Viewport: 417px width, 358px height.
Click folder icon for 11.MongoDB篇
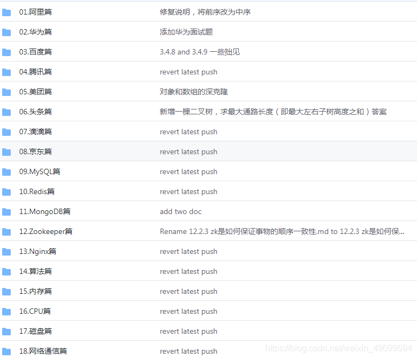tap(6, 212)
